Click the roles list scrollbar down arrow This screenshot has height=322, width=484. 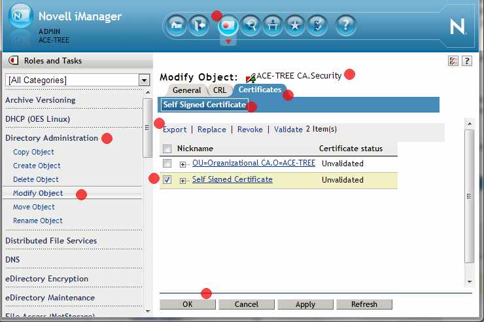click(x=148, y=311)
